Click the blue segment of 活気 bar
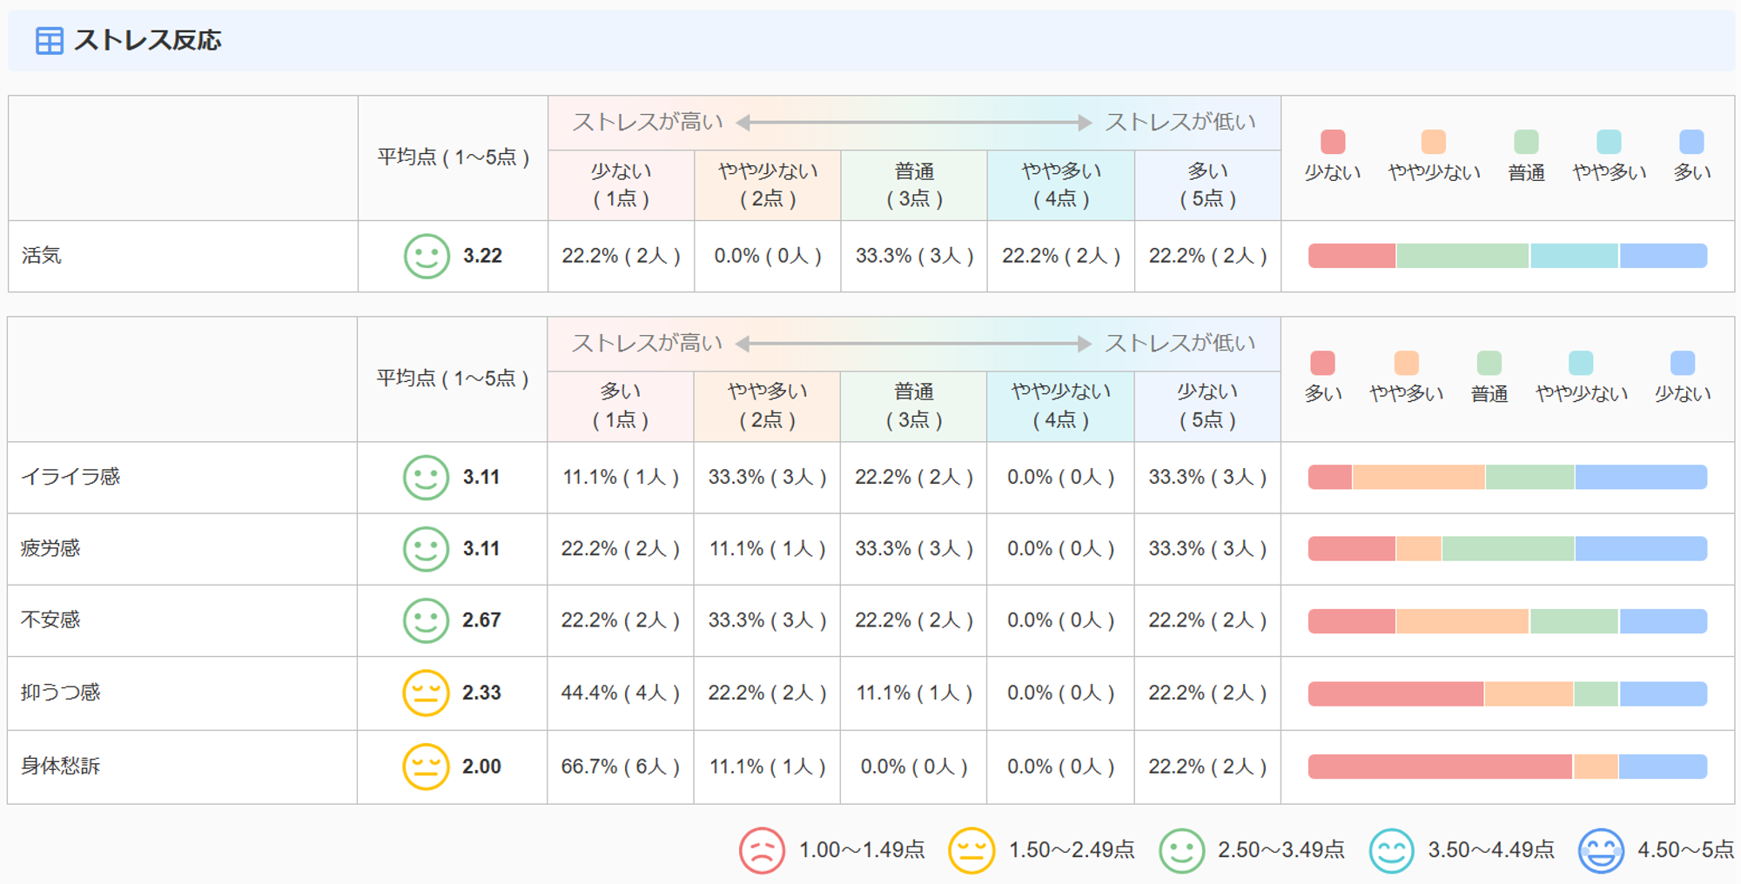 [x=1663, y=256]
